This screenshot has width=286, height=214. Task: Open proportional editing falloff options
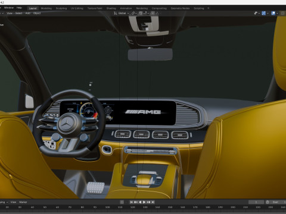(157, 13)
